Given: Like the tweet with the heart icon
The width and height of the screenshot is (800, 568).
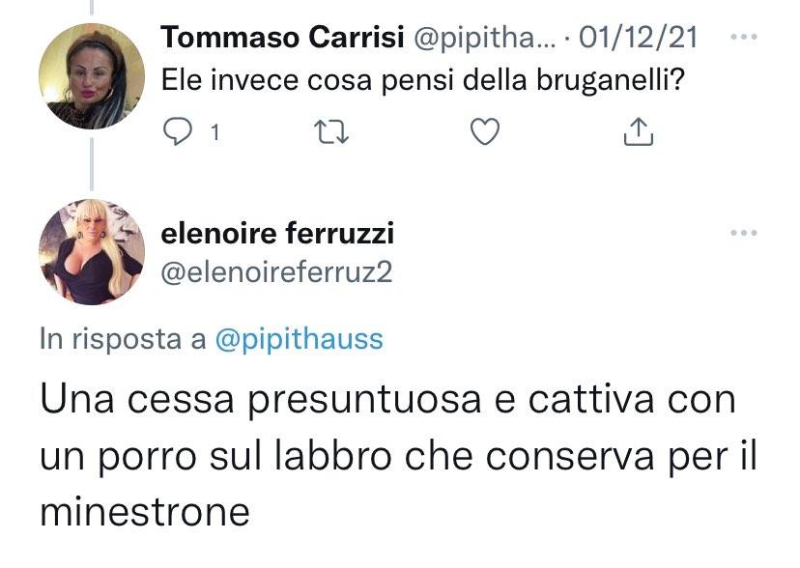Looking at the screenshot, I should 484,131.
